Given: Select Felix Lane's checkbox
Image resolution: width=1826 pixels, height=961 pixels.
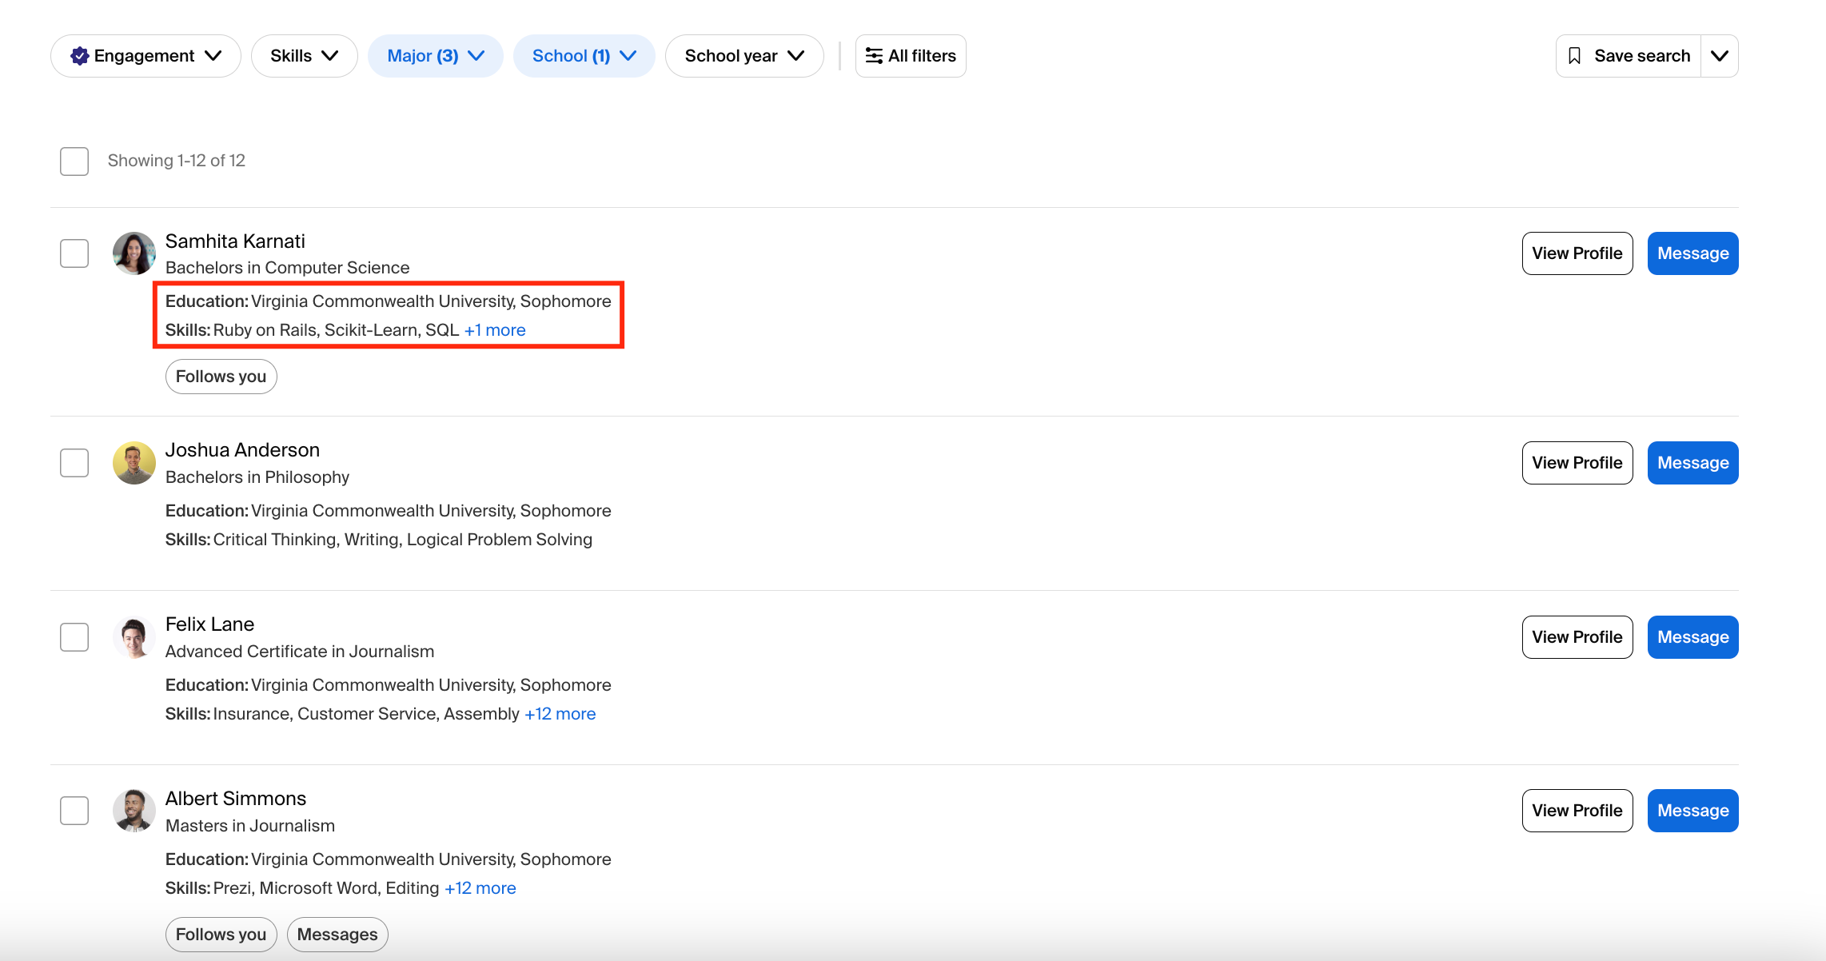Looking at the screenshot, I should tap(73, 636).
